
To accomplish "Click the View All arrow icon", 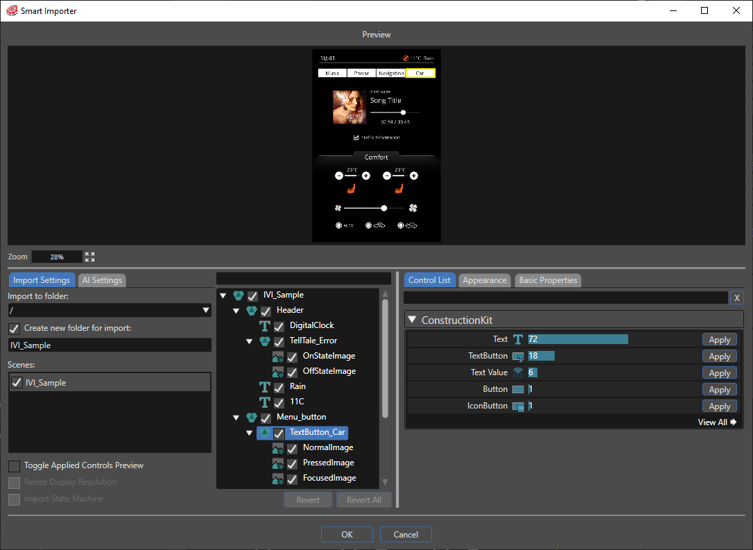I will pos(734,422).
